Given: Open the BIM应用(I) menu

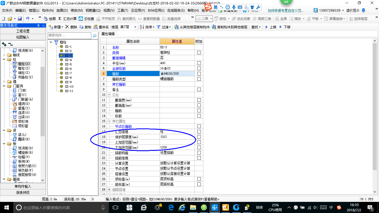Looking at the screenshot, I should (x=156, y=10).
